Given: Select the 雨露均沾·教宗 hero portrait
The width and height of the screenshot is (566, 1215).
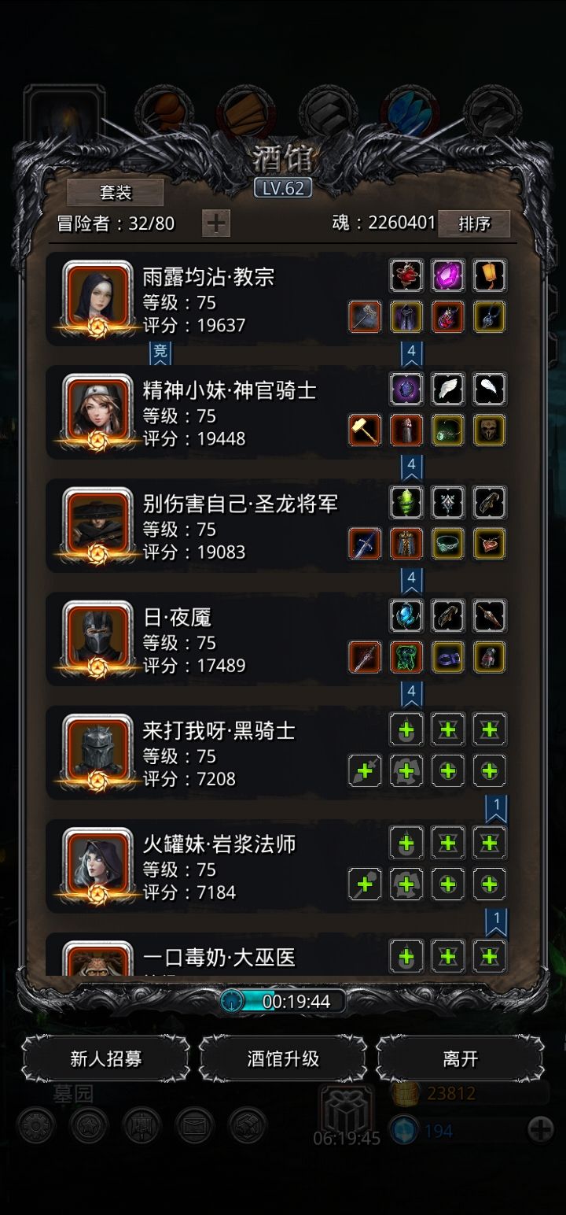Looking at the screenshot, I should 98,295.
